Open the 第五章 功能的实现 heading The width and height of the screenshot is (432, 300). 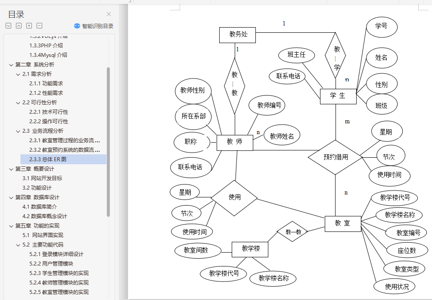click(37, 225)
